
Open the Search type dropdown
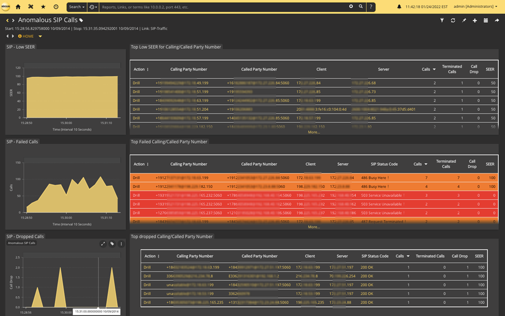click(x=77, y=7)
